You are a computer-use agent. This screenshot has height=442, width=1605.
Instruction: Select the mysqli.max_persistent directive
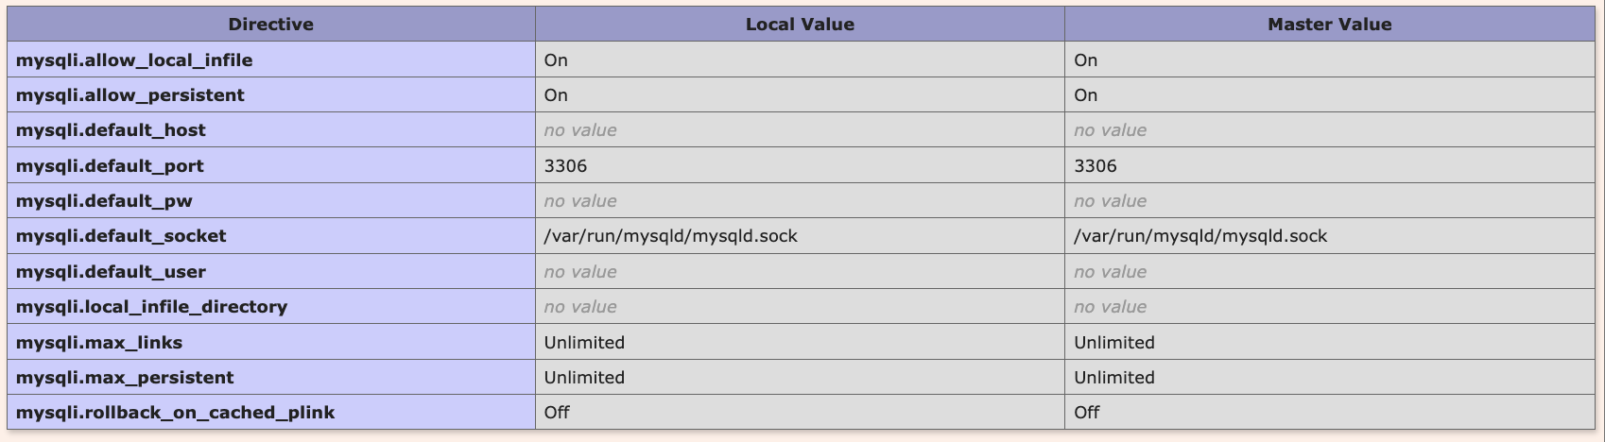[x=125, y=378]
